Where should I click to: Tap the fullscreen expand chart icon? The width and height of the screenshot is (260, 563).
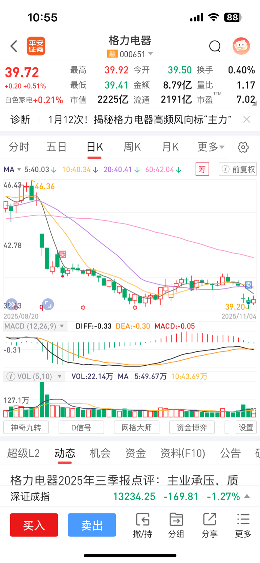click(x=48, y=304)
